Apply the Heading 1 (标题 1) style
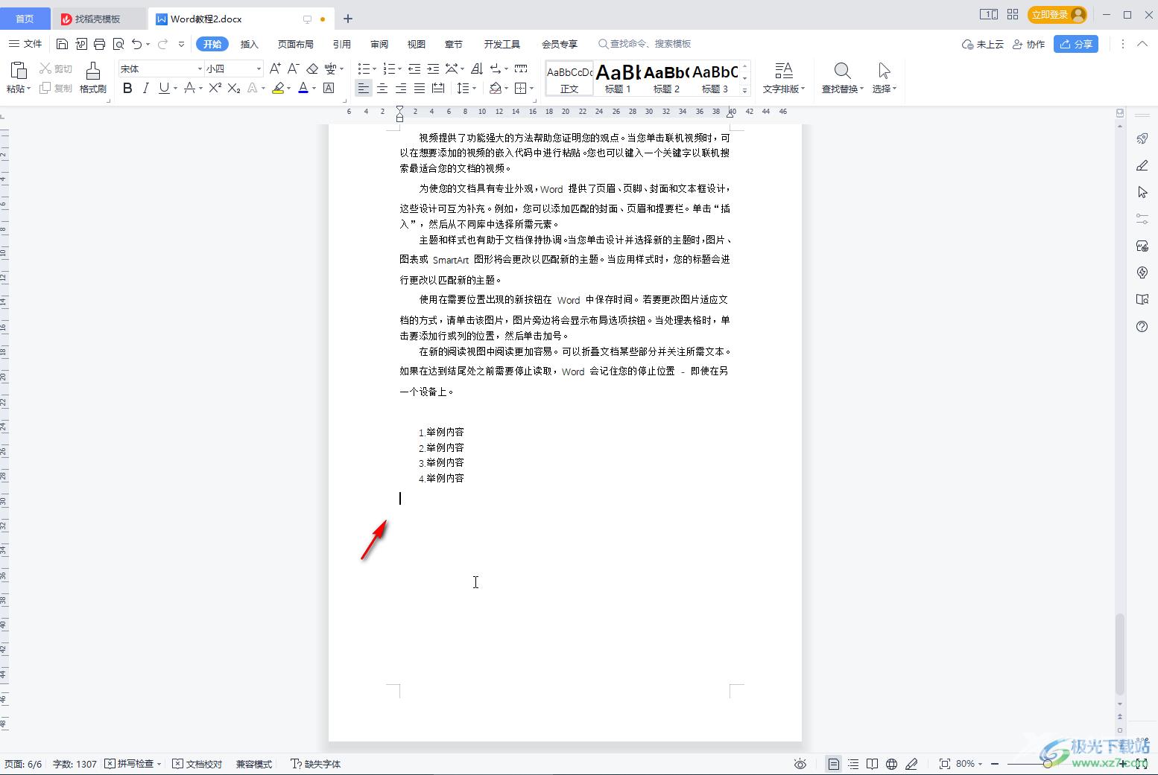Viewport: 1158px width, 775px height. 618,78
